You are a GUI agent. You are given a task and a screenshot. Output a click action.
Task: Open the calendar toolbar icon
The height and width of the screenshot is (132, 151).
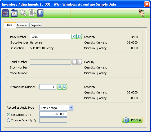click(14, 13)
